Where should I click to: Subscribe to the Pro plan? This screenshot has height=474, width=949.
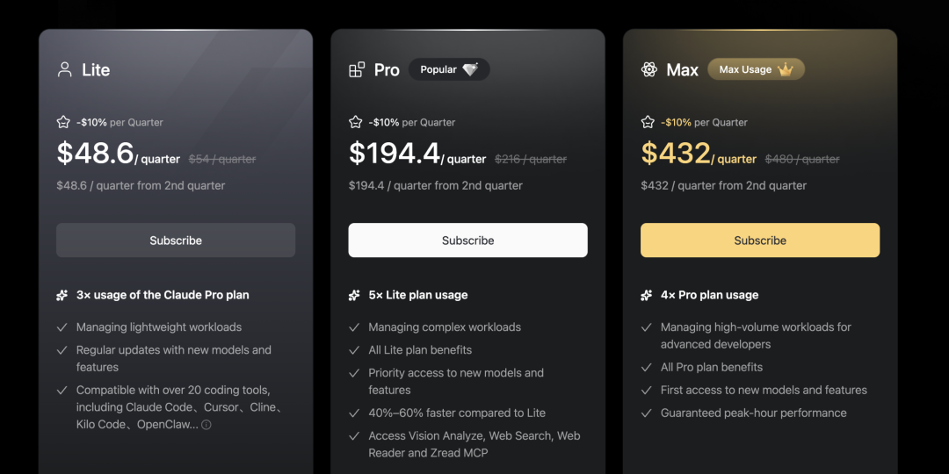[x=467, y=241]
